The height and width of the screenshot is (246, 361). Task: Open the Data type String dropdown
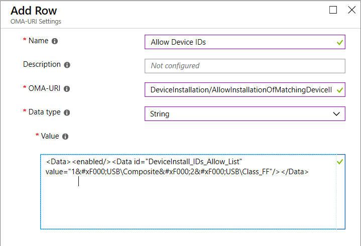pyautogui.click(x=244, y=114)
